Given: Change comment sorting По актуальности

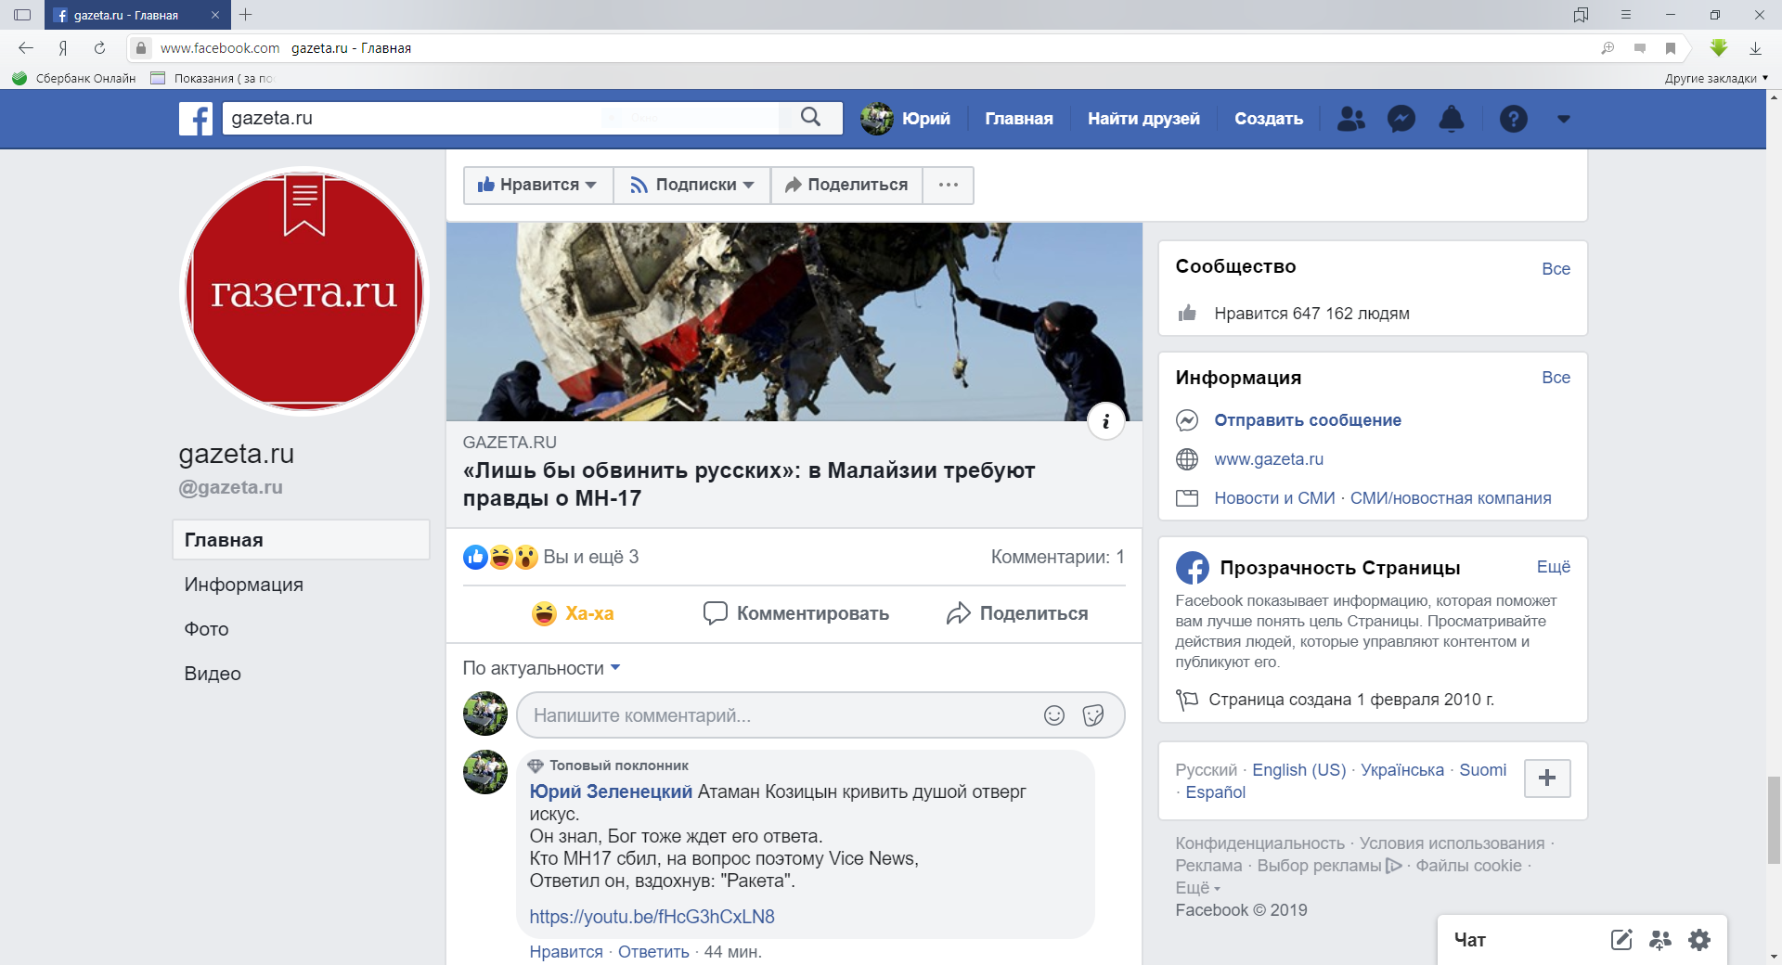Looking at the screenshot, I should [541, 668].
